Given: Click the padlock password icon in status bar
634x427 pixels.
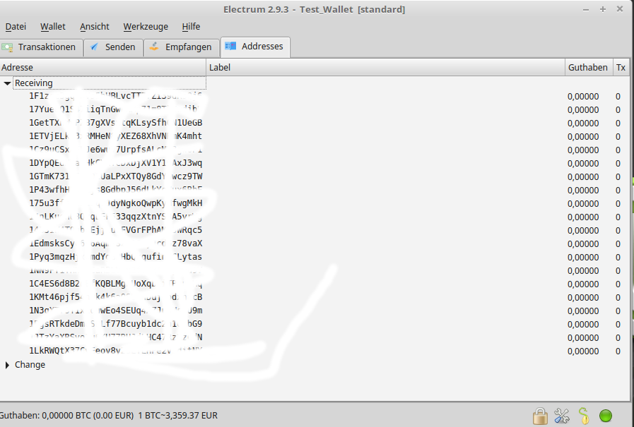Looking at the screenshot, I should pyautogui.click(x=540, y=416).
